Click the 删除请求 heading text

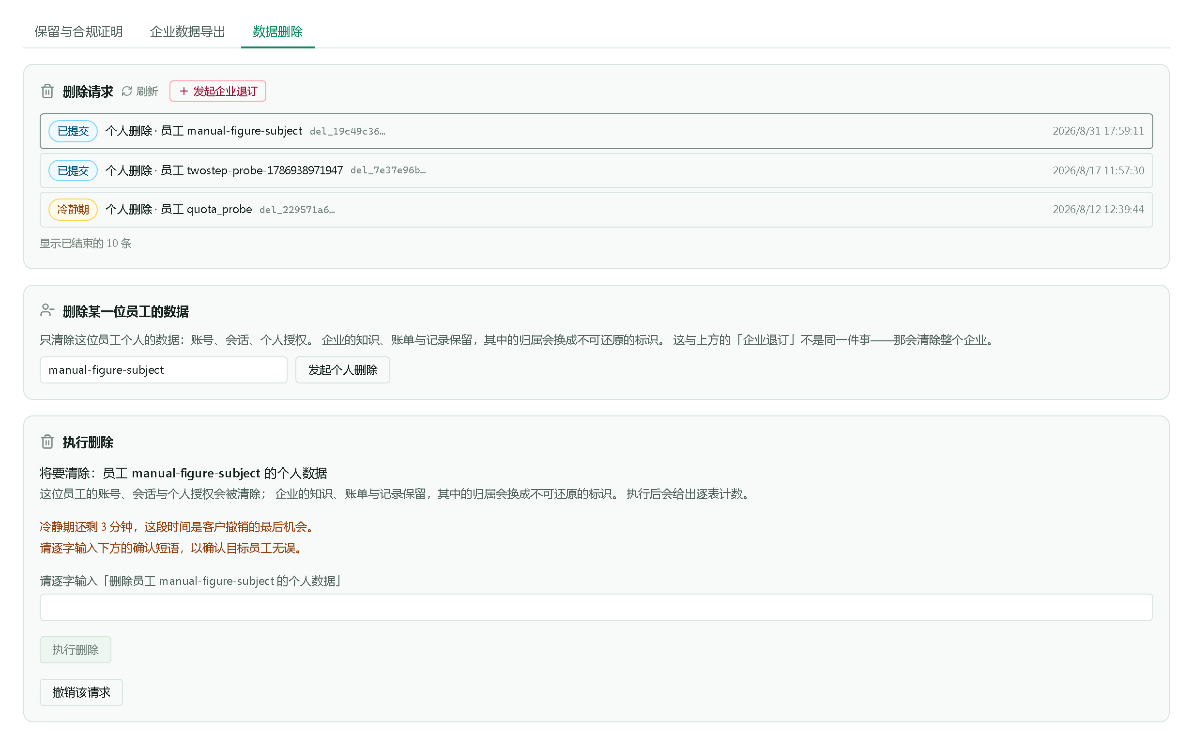[88, 91]
